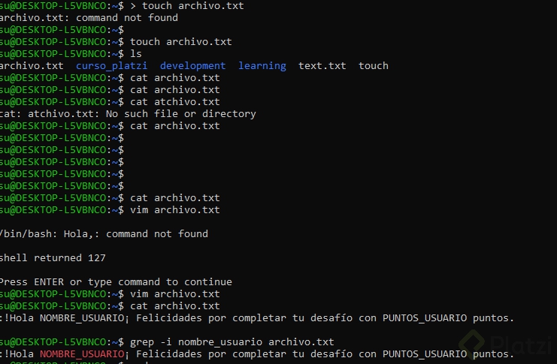This screenshot has height=364, width=557.
Task: Click the '> touch archivo.txt' command
Action: click(x=187, y=6)
